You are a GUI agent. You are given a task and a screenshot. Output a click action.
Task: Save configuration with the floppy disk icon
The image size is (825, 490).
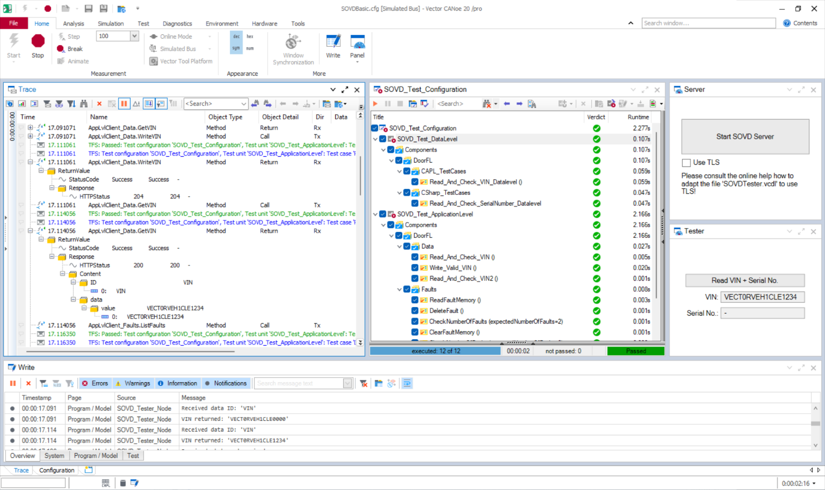click(88, 9)
